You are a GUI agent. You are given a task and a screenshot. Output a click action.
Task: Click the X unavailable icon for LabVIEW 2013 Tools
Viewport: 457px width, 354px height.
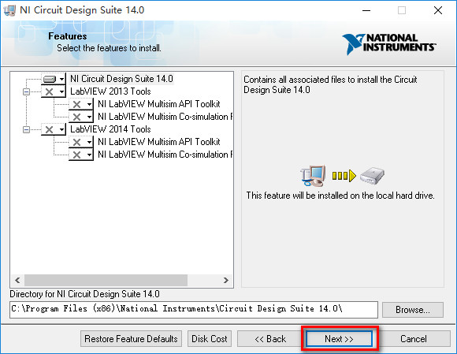[x=50, y=92]
